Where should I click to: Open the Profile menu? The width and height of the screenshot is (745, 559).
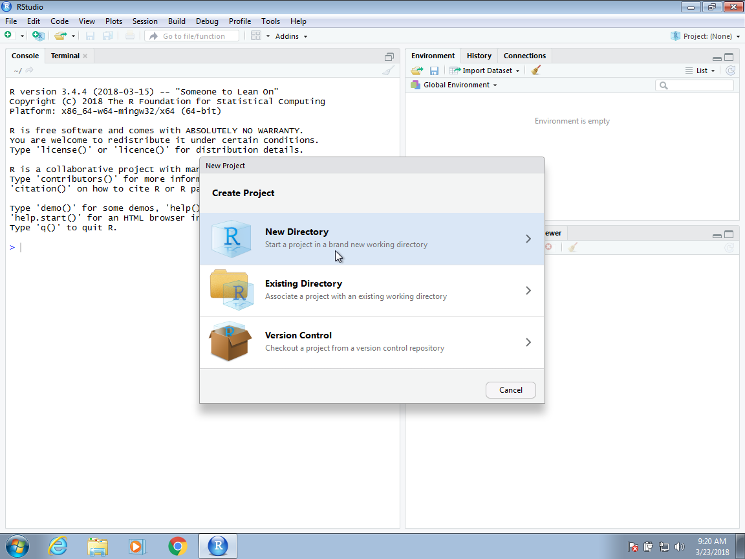tap(239, 21)
